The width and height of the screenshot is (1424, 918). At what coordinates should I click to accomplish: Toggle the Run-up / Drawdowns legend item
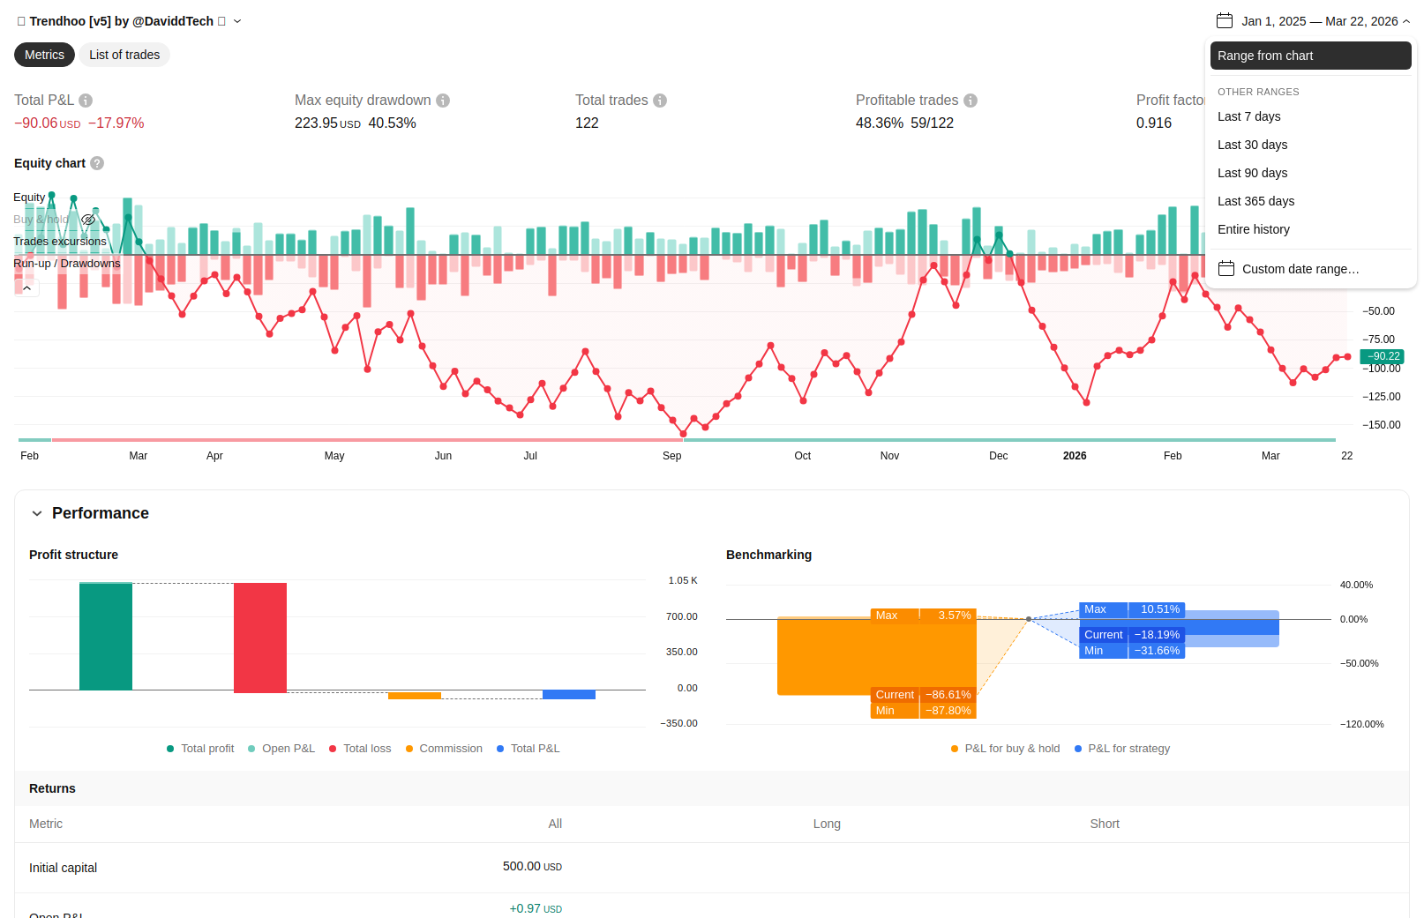(66, 264)
